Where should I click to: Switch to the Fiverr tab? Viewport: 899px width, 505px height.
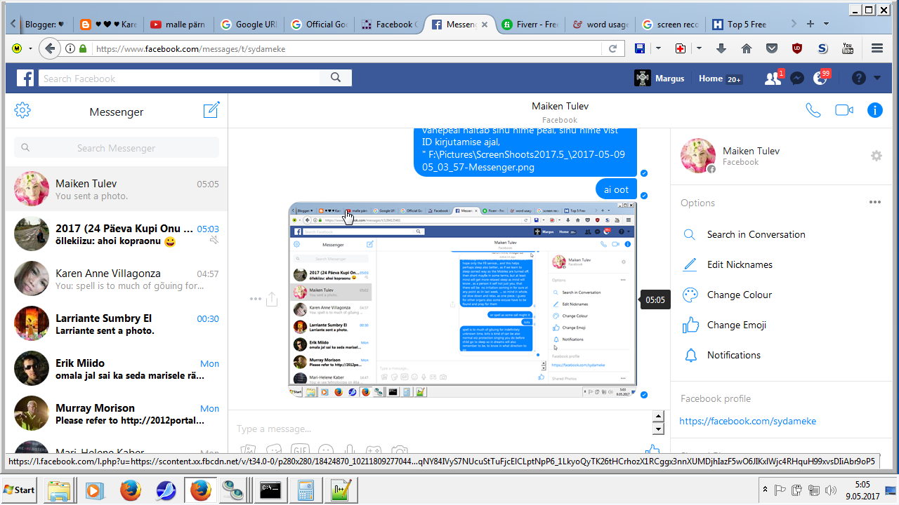coord(529,24)
